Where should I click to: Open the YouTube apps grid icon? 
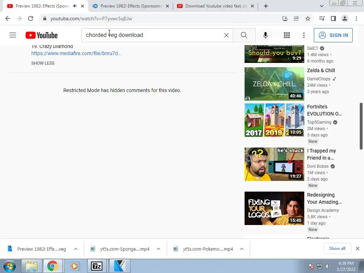[x=287, y=35]
